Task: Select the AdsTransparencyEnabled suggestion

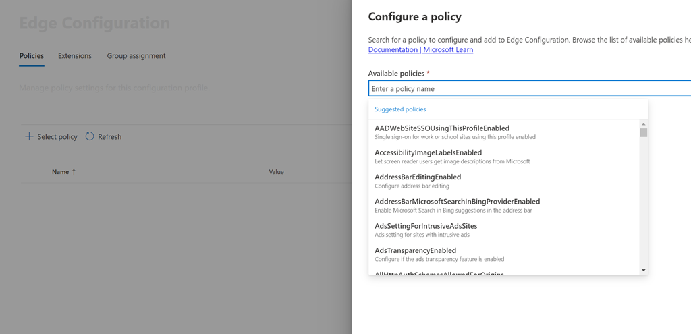Action: [415, 250]
